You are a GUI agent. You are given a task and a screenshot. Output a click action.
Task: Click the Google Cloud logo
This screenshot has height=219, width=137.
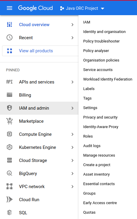click(x=35, y=8)
